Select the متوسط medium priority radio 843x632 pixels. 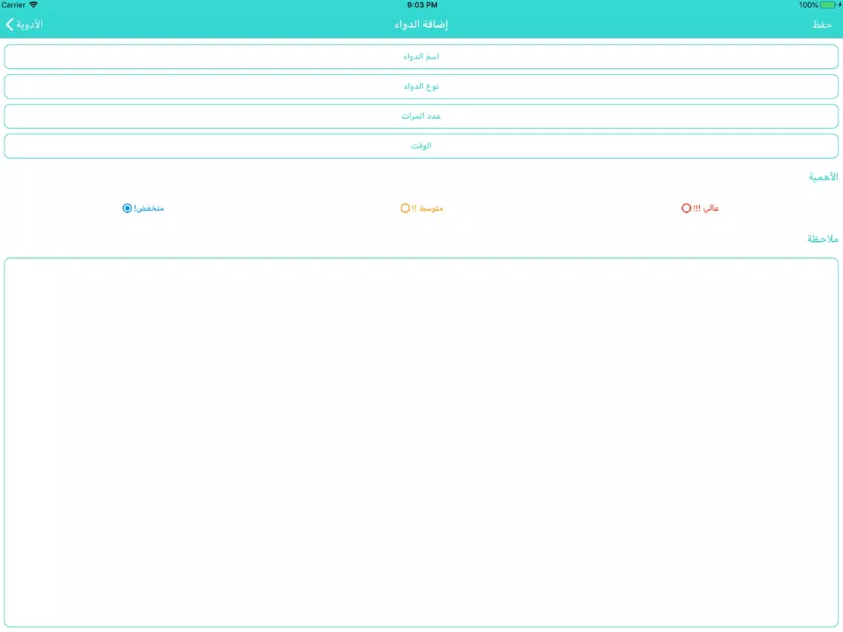405,208
